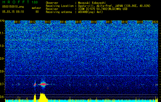Click the 0911 time marker
161x102 pixels.
pos(17,22)
